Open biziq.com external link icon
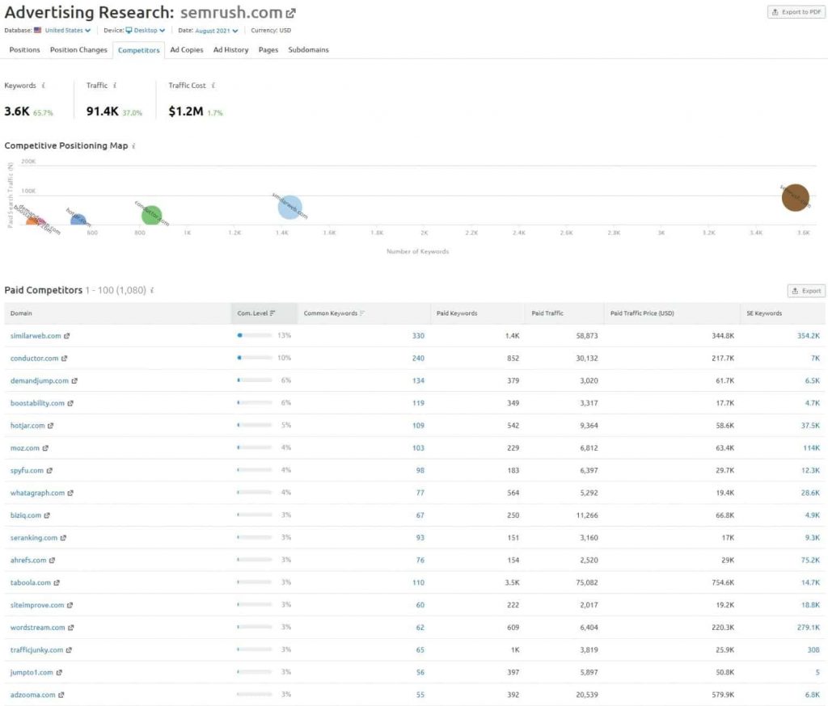This screenshot has height=706, width=828. coord(47,515)
